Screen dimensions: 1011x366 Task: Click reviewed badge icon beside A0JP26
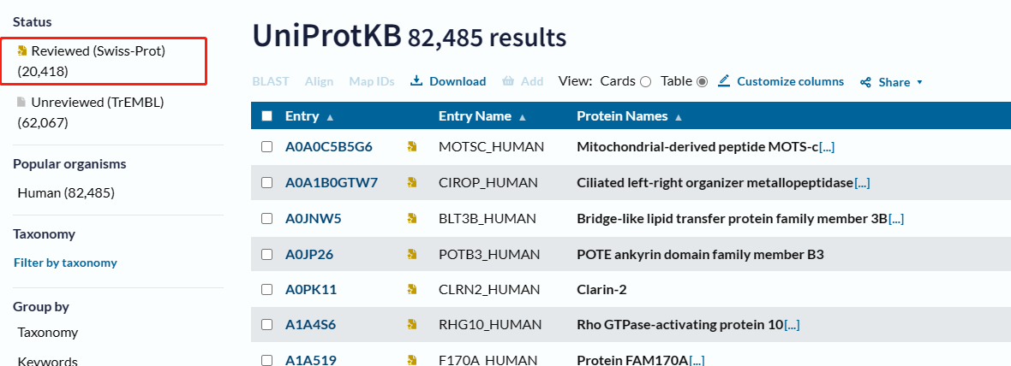(x=412, y=255)
